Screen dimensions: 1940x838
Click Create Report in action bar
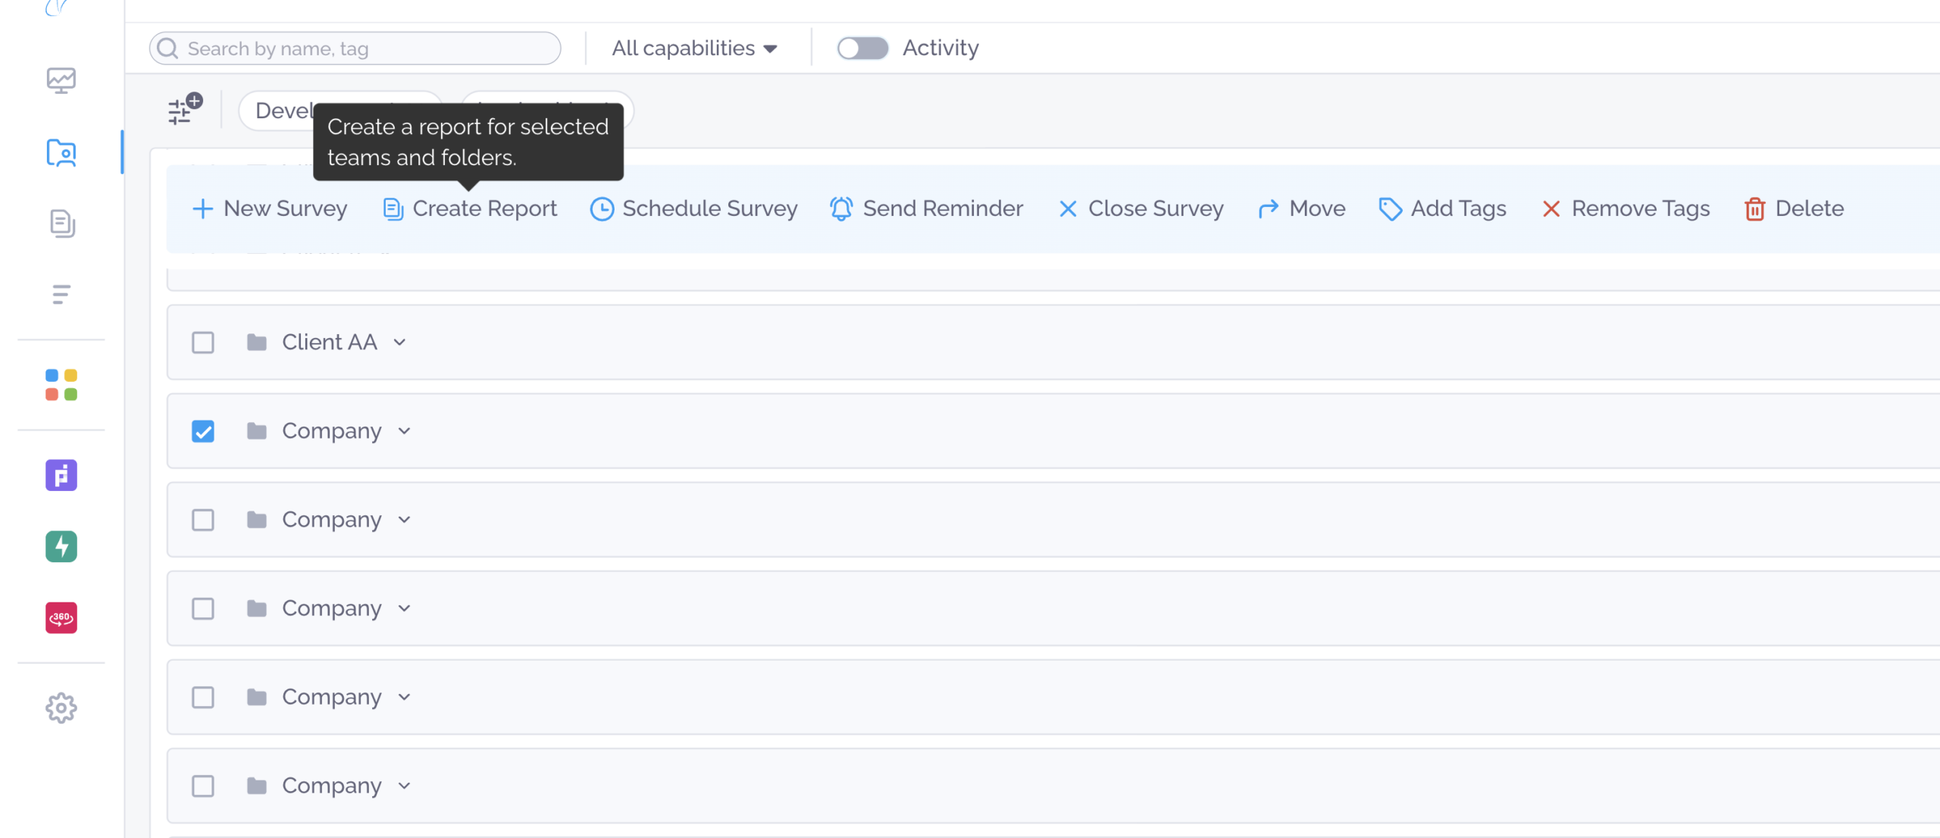click(470, 208)
